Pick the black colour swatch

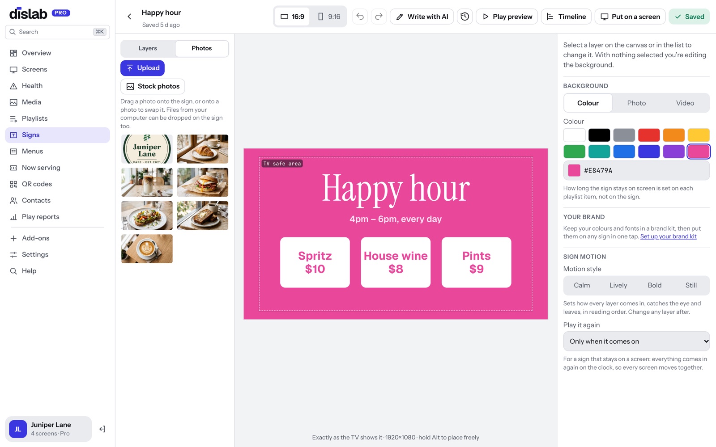[599, 135]
